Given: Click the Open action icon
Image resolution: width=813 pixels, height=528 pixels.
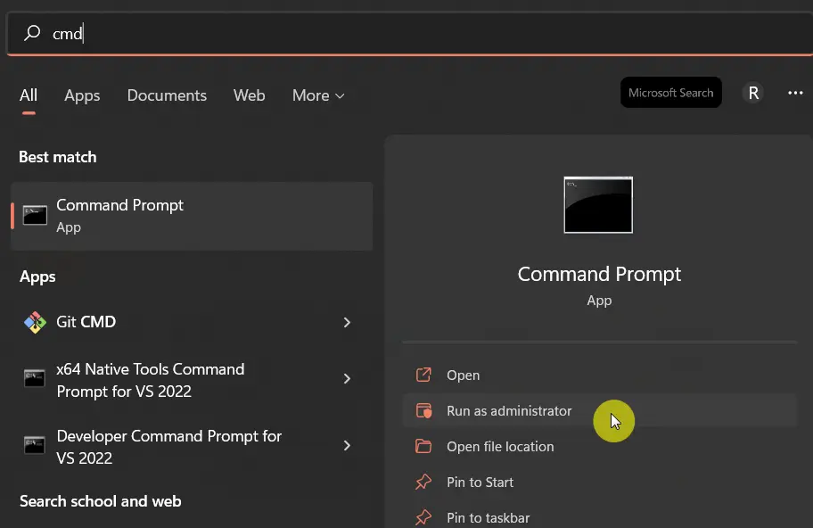Looking at the screenshot, I should pyautogui.click(x=423, y=375).
